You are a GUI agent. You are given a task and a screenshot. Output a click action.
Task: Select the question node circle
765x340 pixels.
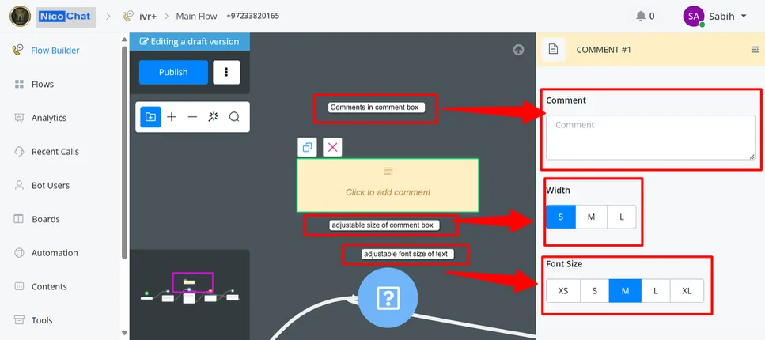click(x=388, y=297)
